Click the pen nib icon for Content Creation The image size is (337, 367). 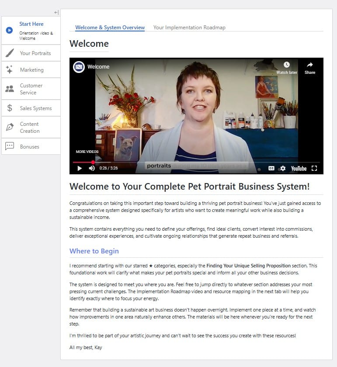pos(10,127)
